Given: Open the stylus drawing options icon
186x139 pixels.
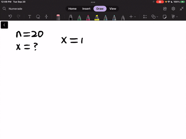Looking at the screenshot, I should (173, 17).
